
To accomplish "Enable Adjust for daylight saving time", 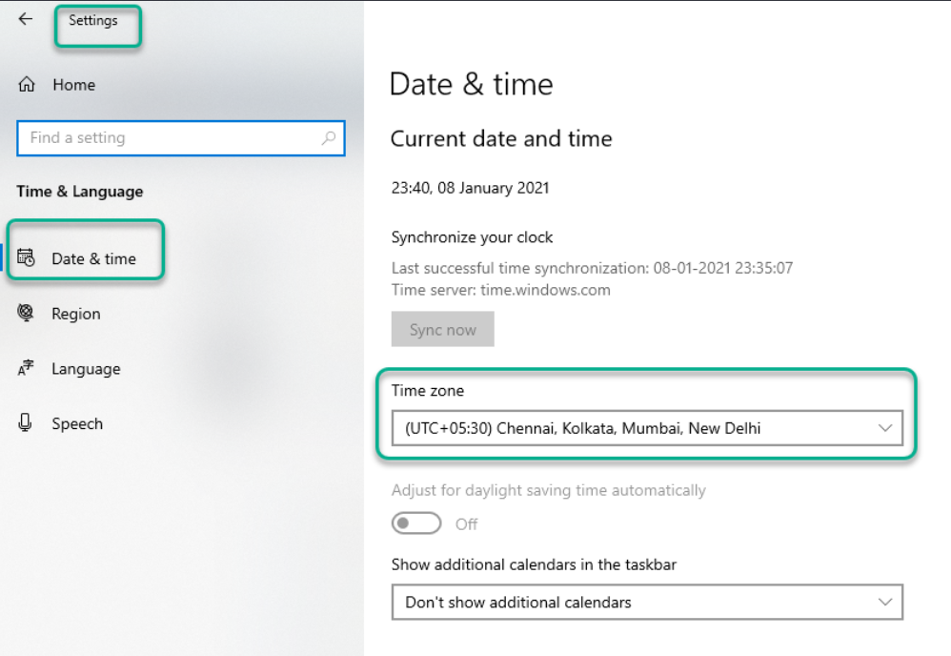I will point(416,523).
